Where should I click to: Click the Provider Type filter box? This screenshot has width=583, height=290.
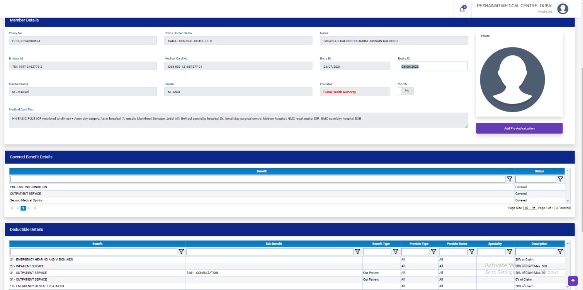click(x=415, y=252)
